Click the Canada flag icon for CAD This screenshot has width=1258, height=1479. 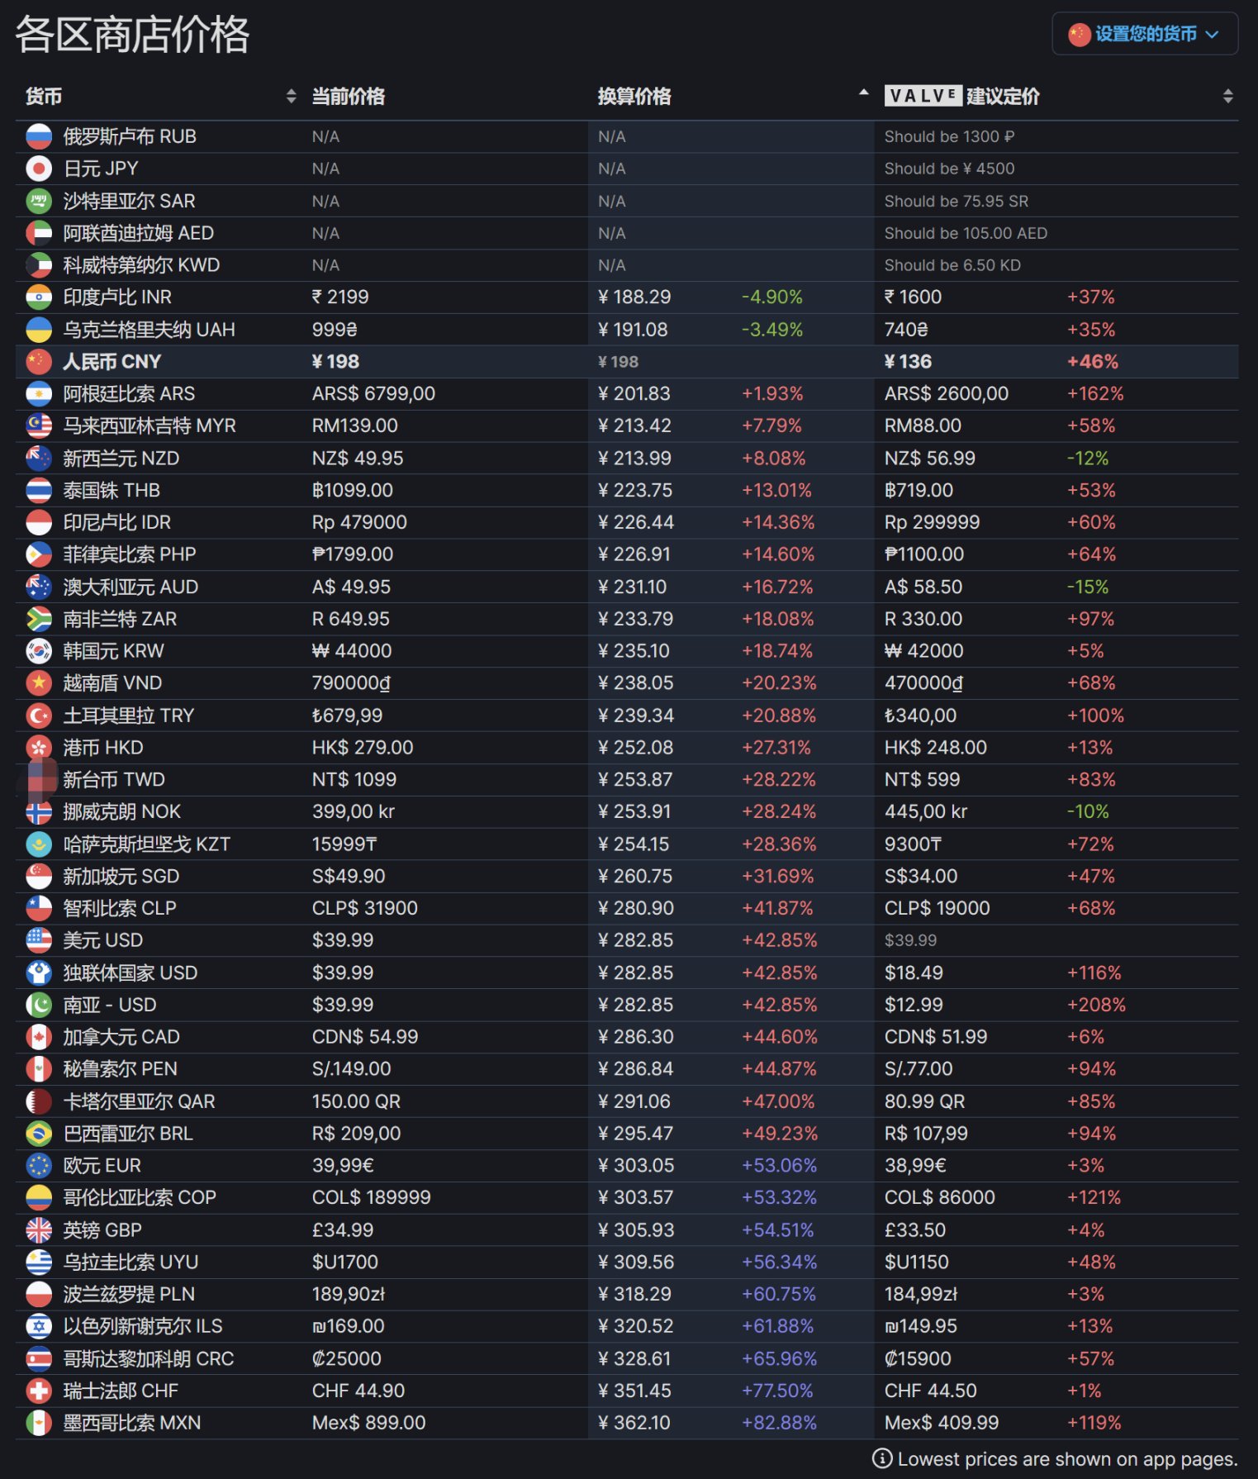pos(39,1037)
